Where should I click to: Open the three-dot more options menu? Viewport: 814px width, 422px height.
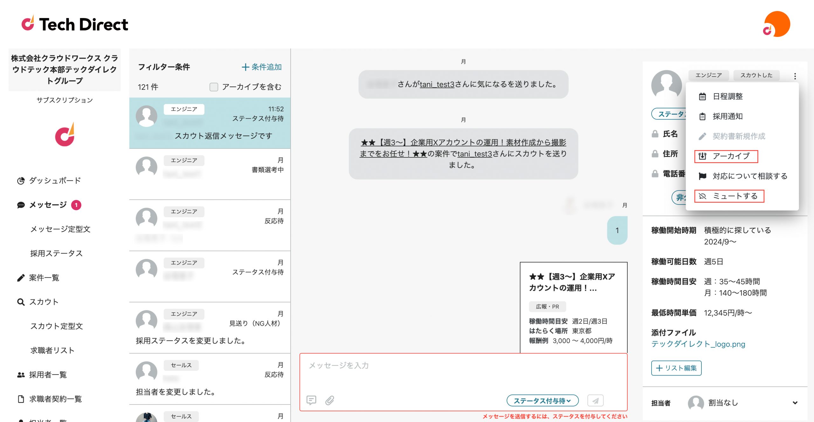pyautogui.click(x=795, y=76)
